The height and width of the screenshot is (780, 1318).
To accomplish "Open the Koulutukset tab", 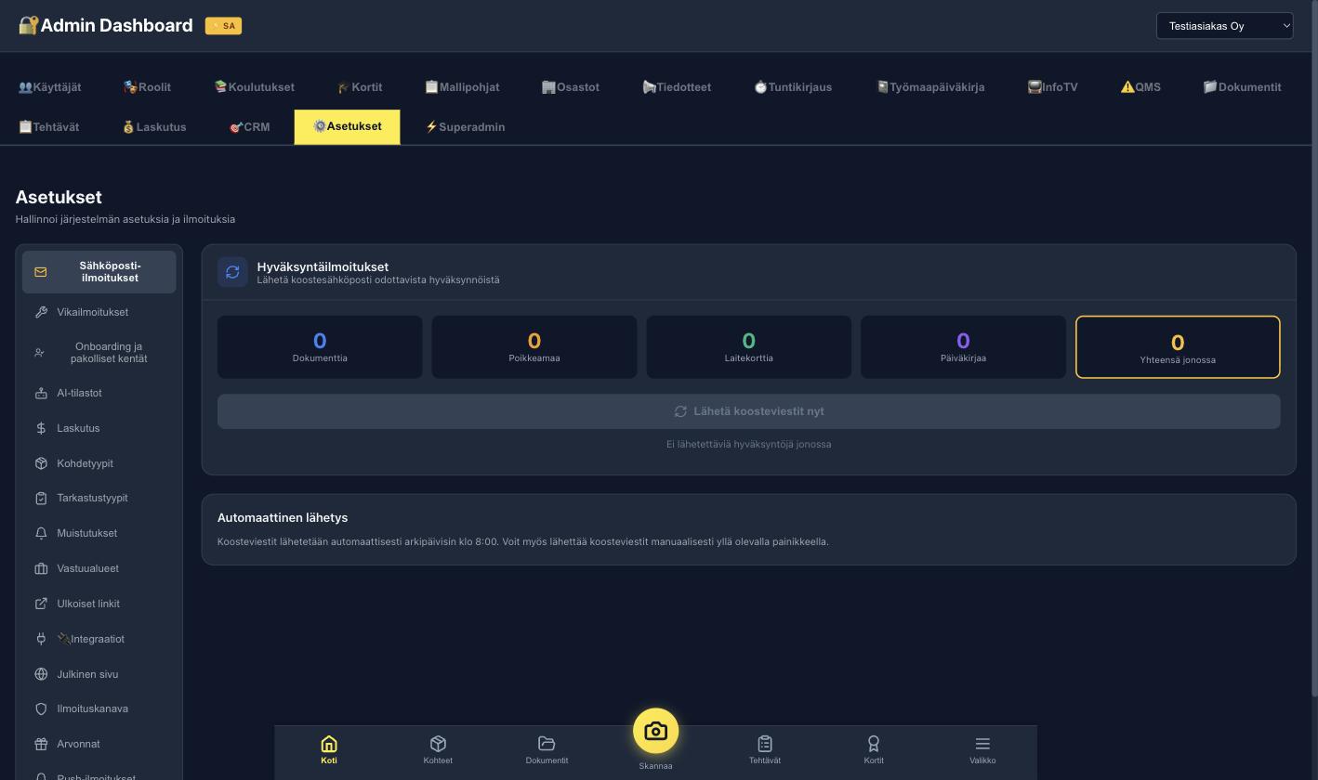I will pos(254,87).
